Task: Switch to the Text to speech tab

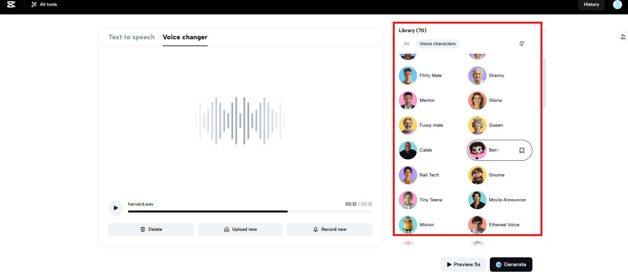Action: click(x=132, y=37)
